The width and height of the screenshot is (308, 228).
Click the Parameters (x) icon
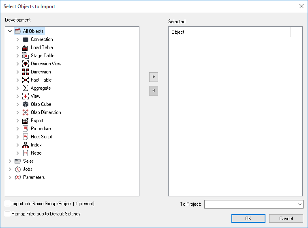(18, 177)
